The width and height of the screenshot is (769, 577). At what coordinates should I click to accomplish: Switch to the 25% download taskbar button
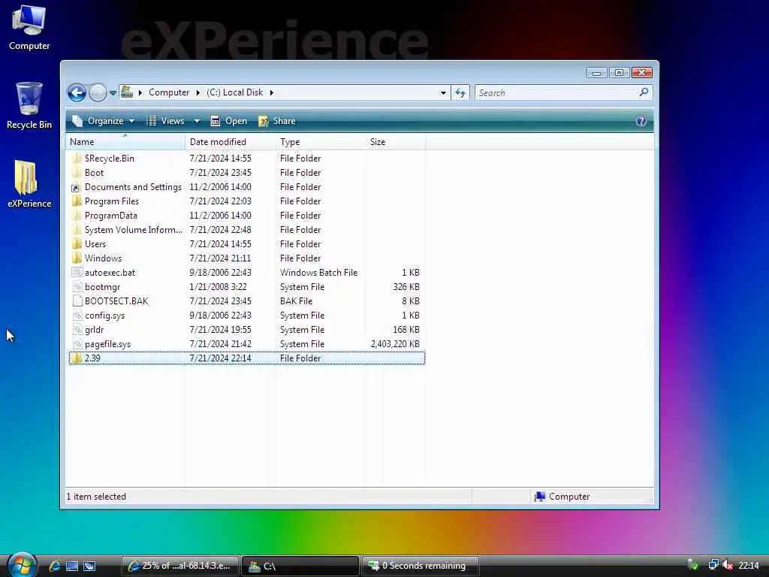tap(180, 566)
